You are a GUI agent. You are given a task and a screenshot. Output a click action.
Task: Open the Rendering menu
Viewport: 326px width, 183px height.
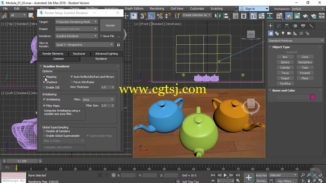pyautogui.click(x=157, y=9)
